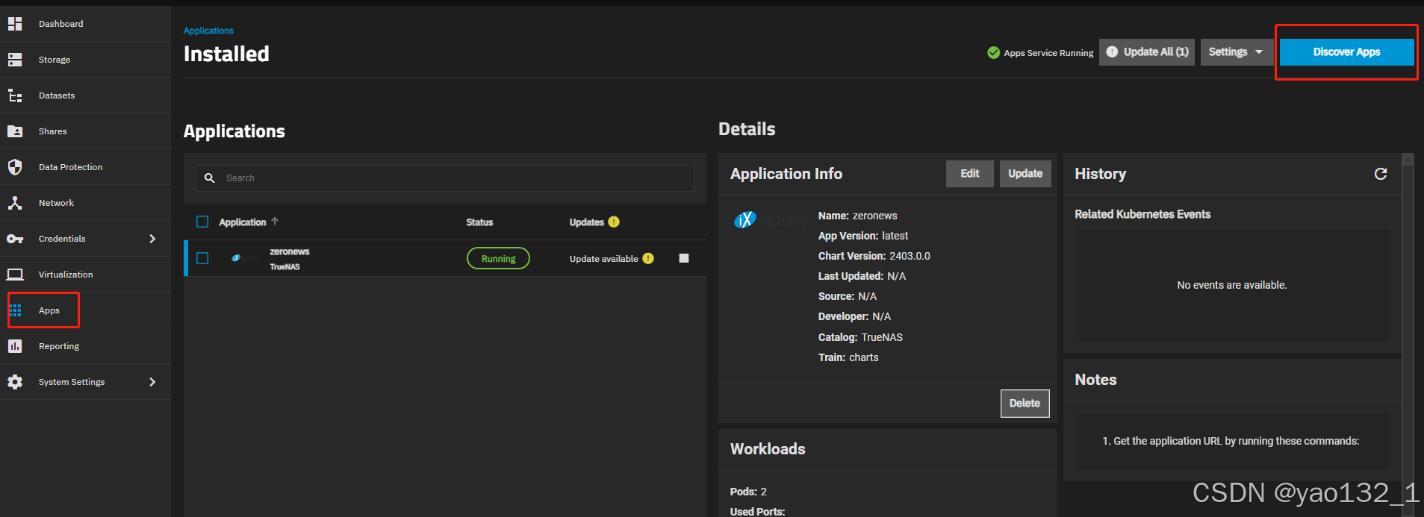Click the details panel vertical scrollbar

1408,334
